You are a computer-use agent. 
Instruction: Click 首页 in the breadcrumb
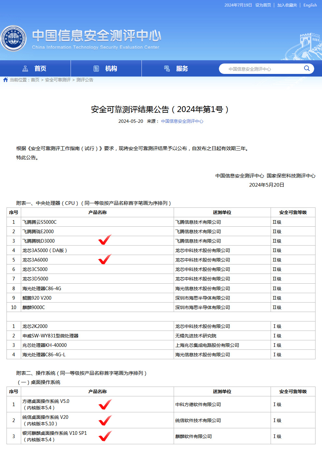click(x=35, y=80)
